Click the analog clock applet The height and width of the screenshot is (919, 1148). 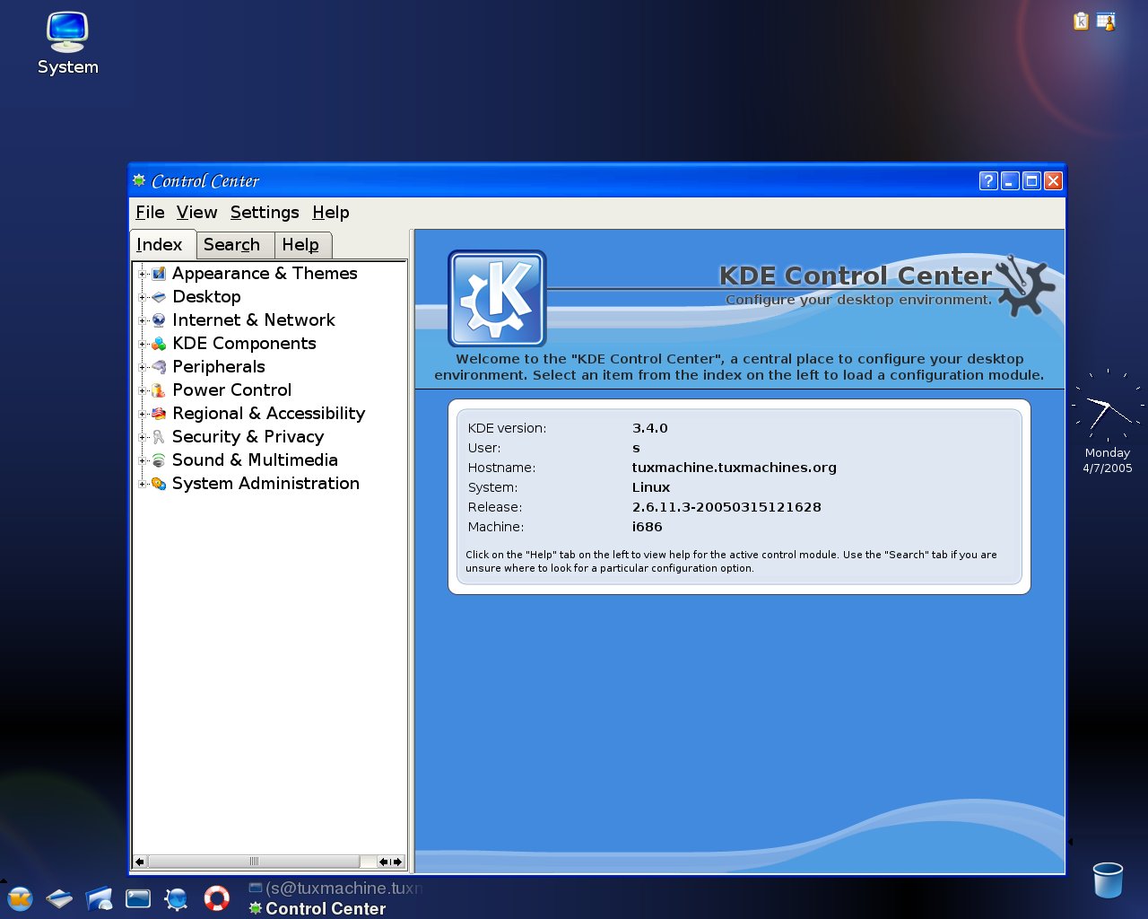click(x=1107, y=406)
